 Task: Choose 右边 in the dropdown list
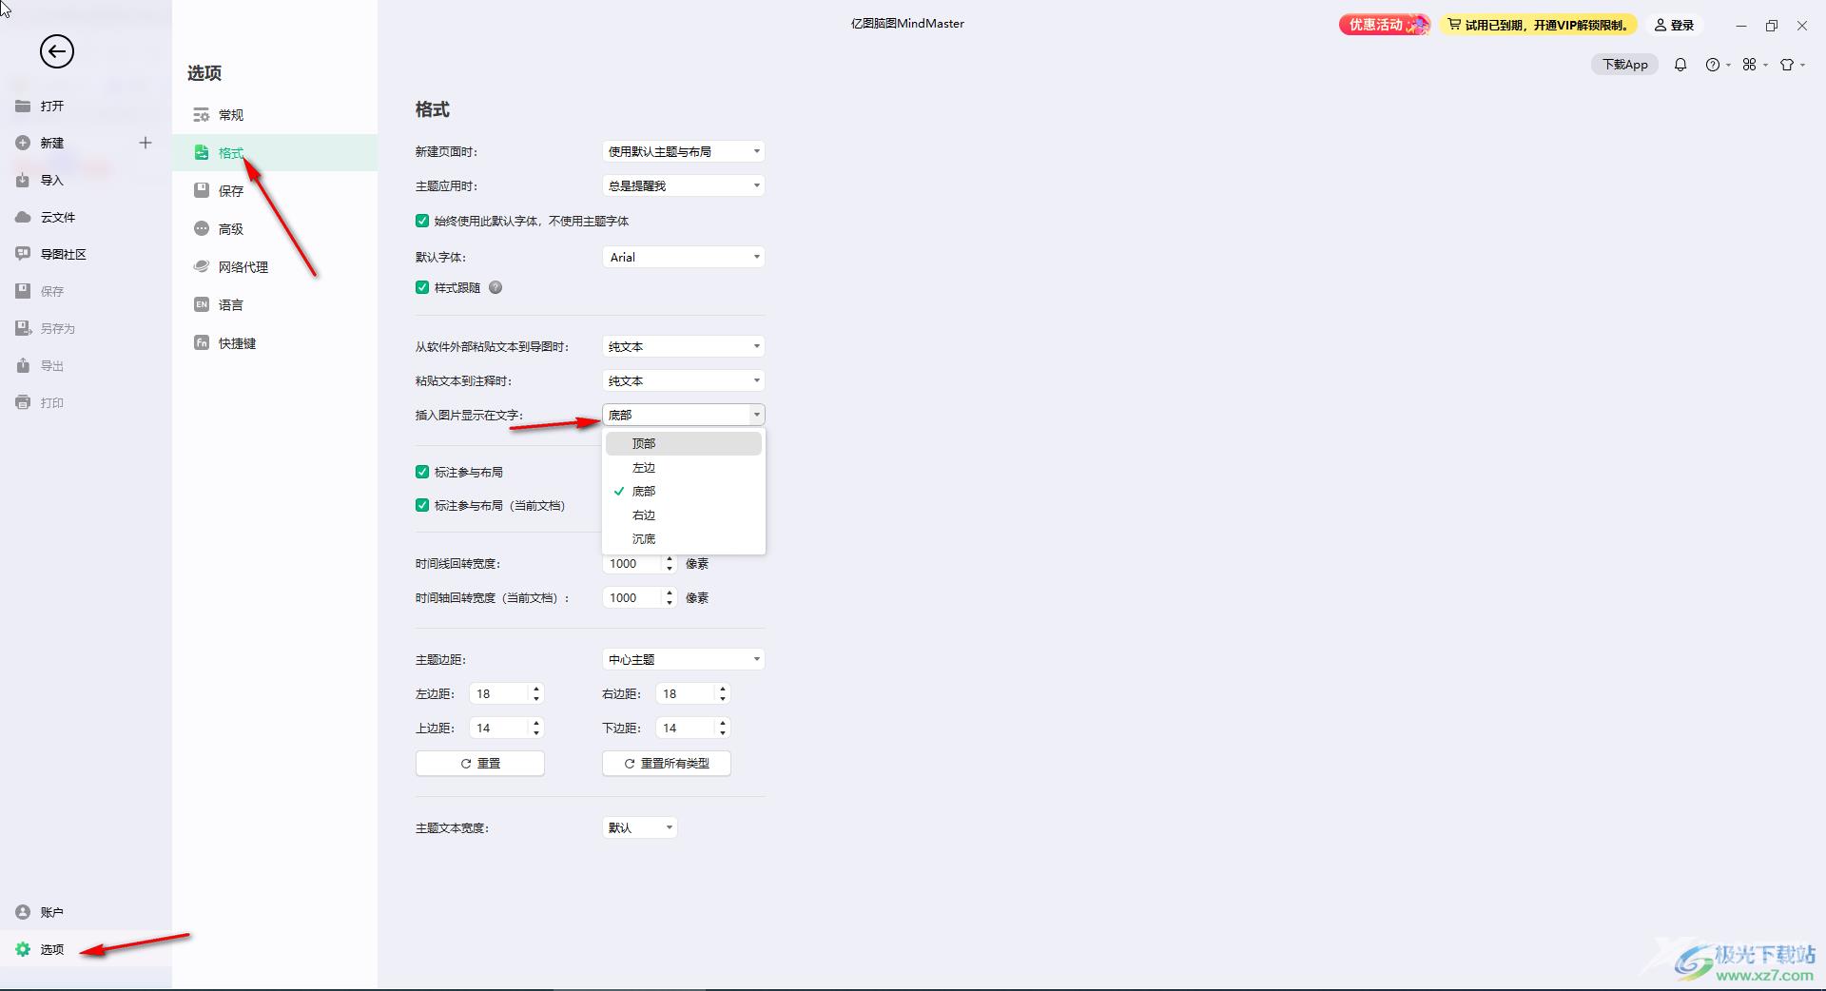pos(684,515)
